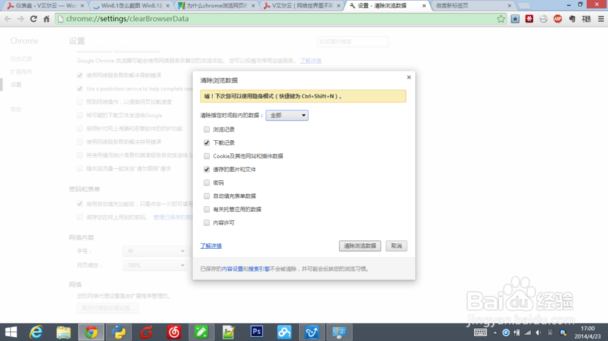Click the 在设置中搜索 search field
This screenshot has height=341, width=608.
point(353,42)
